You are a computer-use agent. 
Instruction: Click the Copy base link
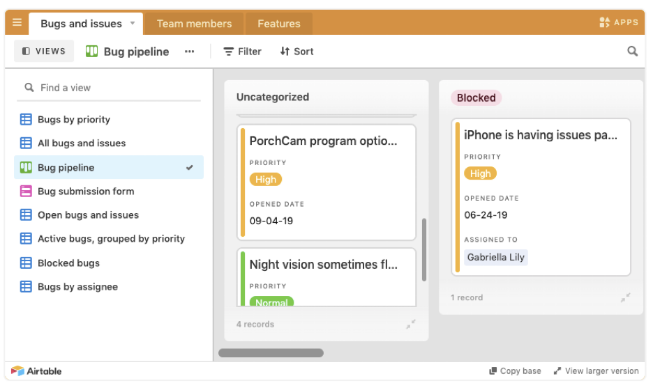515,371
